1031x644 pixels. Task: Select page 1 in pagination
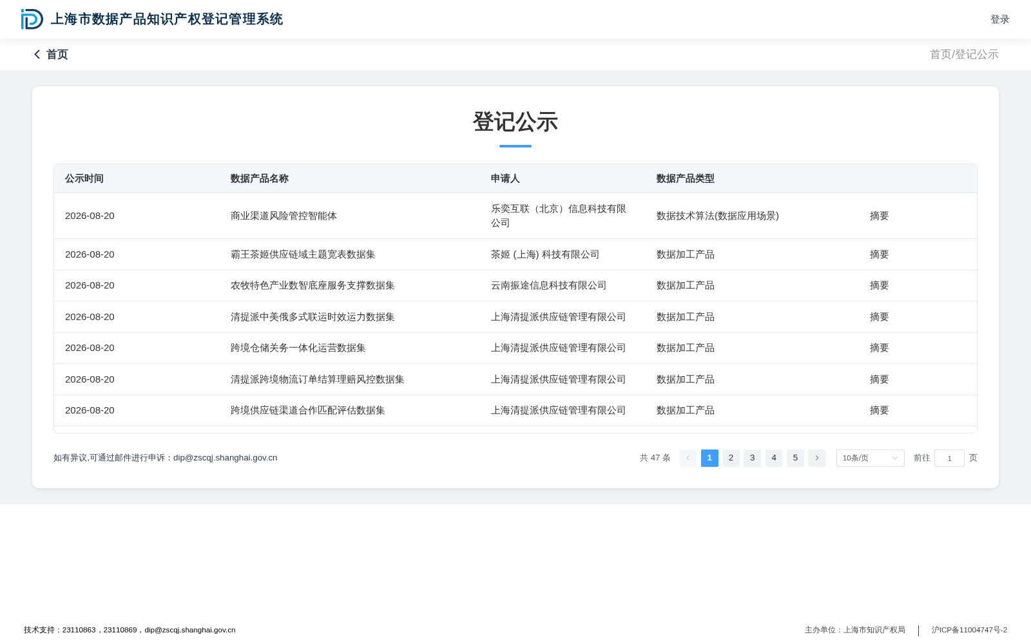pos(709,458)
